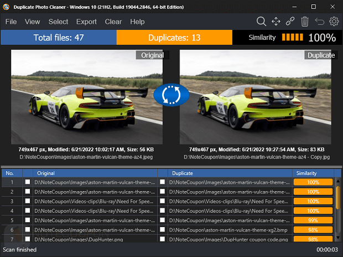Click the 00:00:03 elapsed time

[x=328, y=250]
